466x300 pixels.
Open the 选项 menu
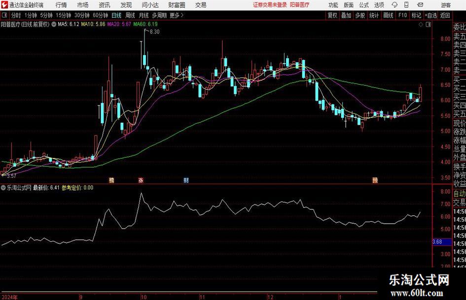(x=379, y=5)
